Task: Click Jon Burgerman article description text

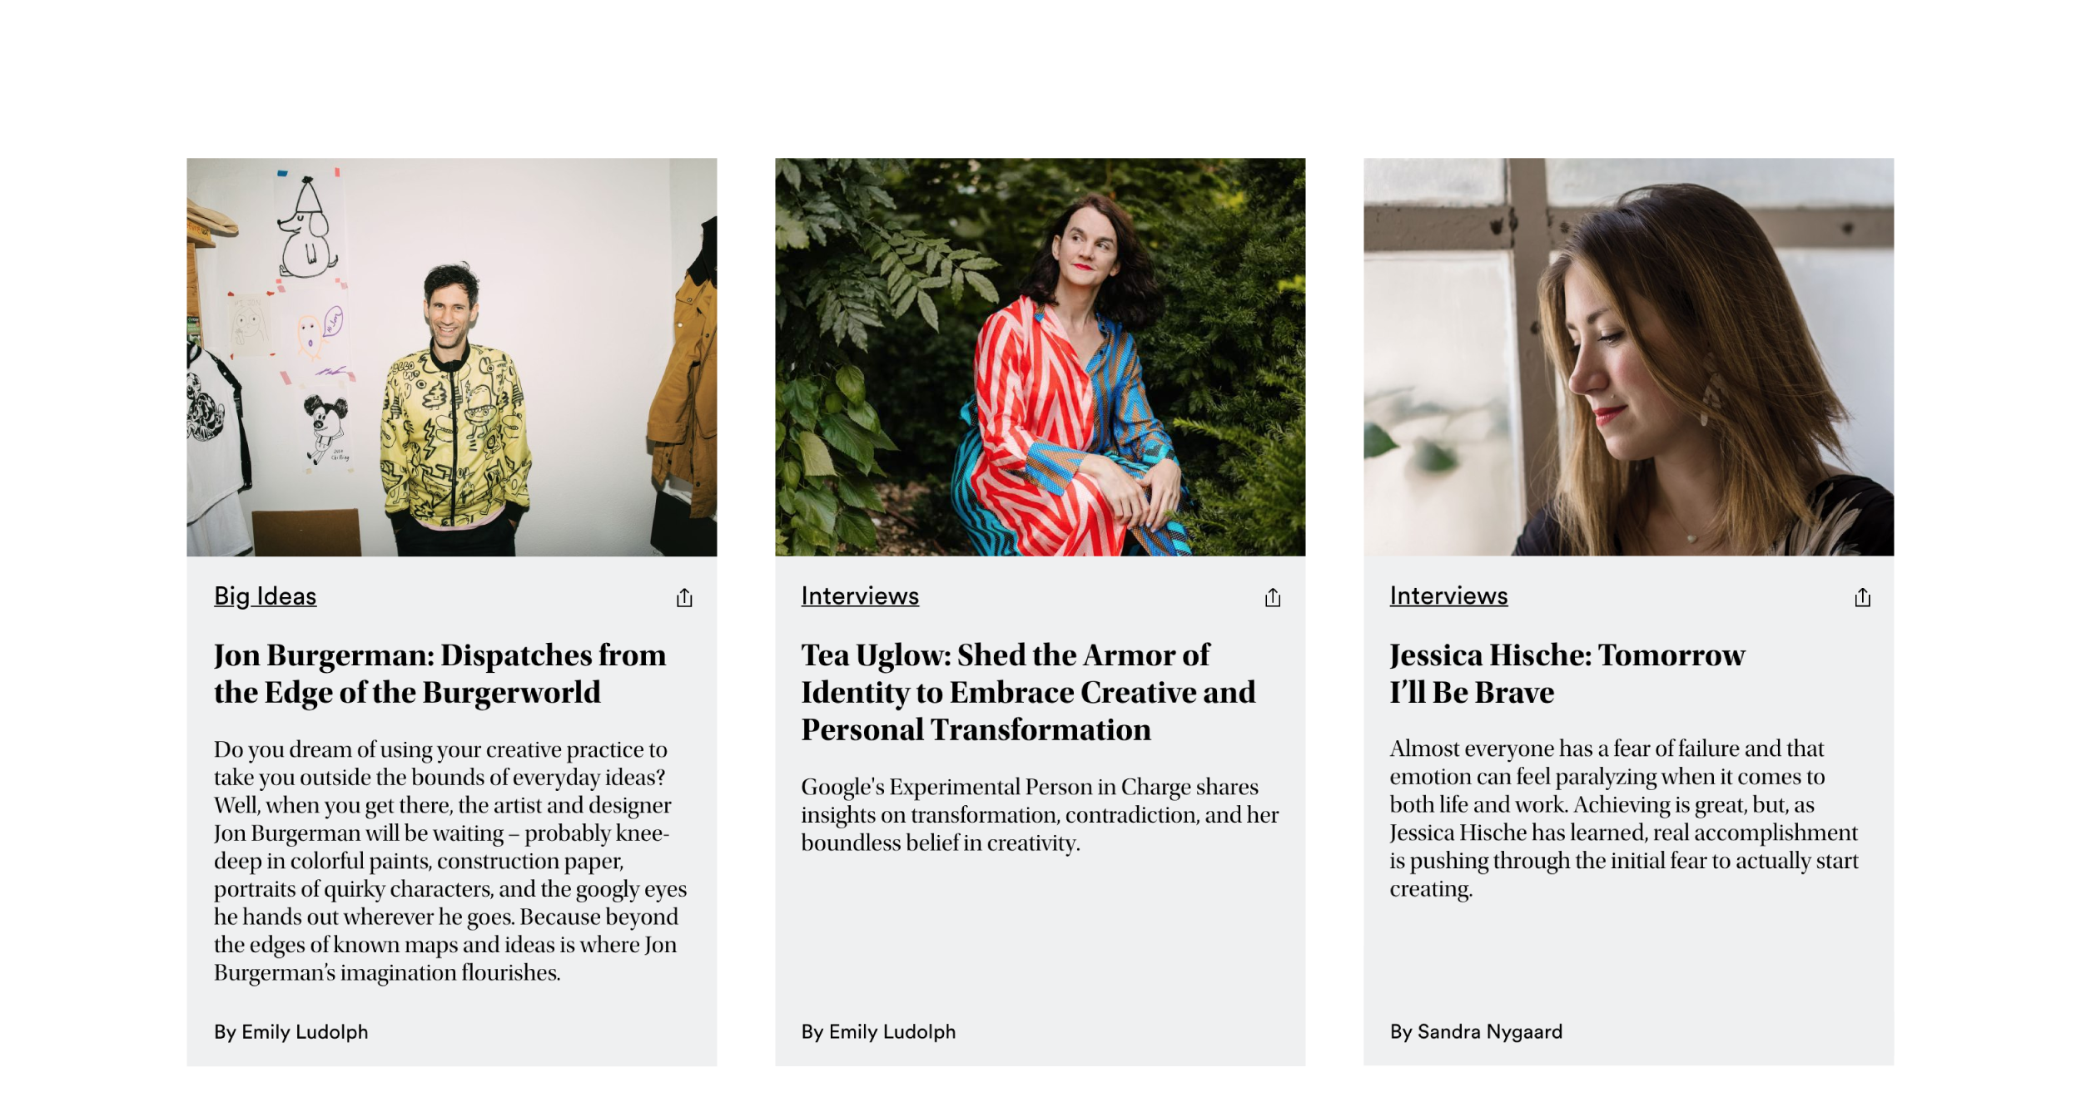Action: tap(450, 861)
